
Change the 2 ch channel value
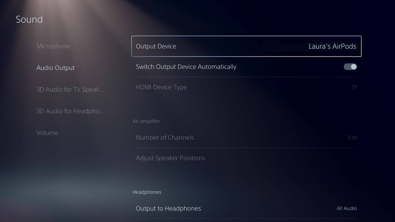pos(352,138)
